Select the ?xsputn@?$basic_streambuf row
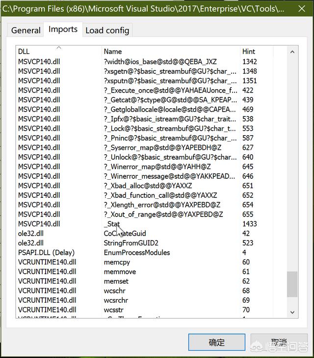 (152, 81)
